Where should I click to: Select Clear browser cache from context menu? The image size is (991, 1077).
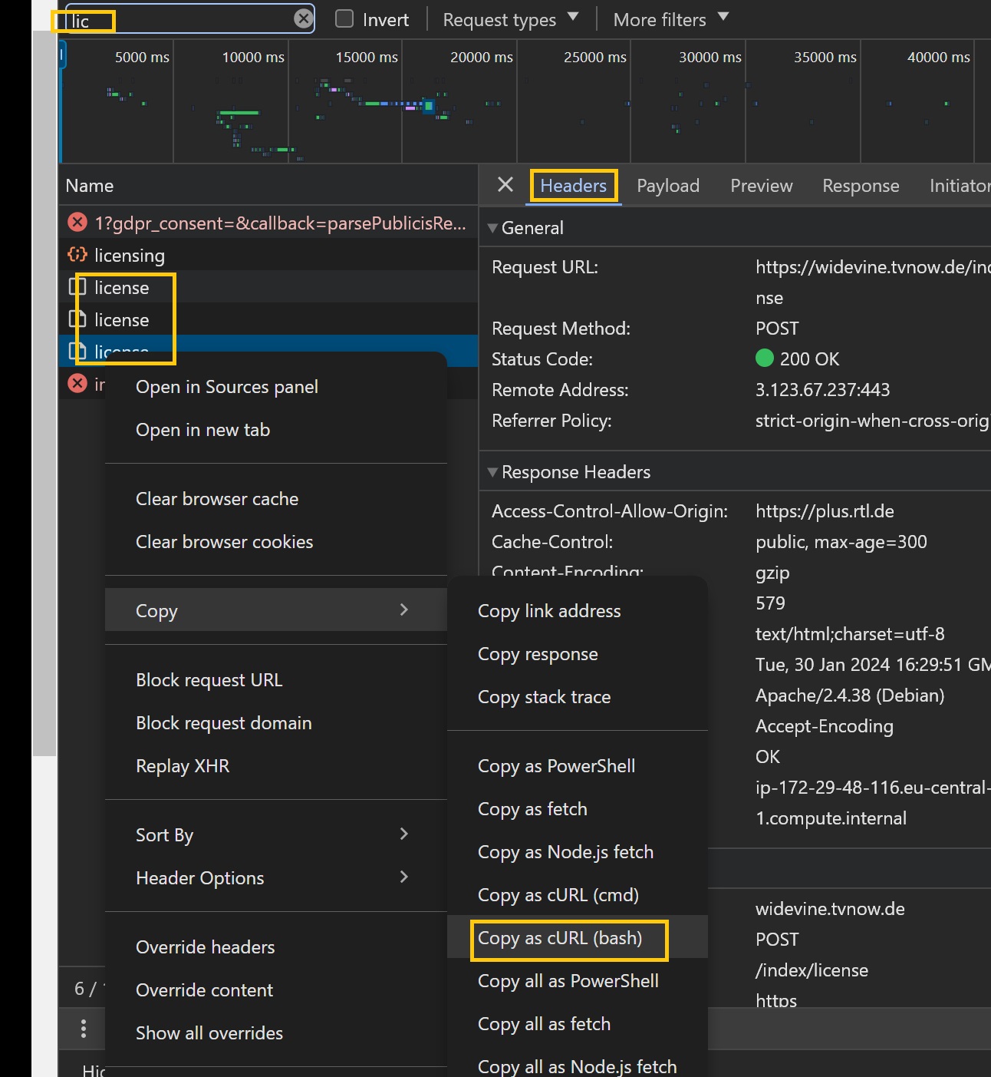[x=217, y=499]
